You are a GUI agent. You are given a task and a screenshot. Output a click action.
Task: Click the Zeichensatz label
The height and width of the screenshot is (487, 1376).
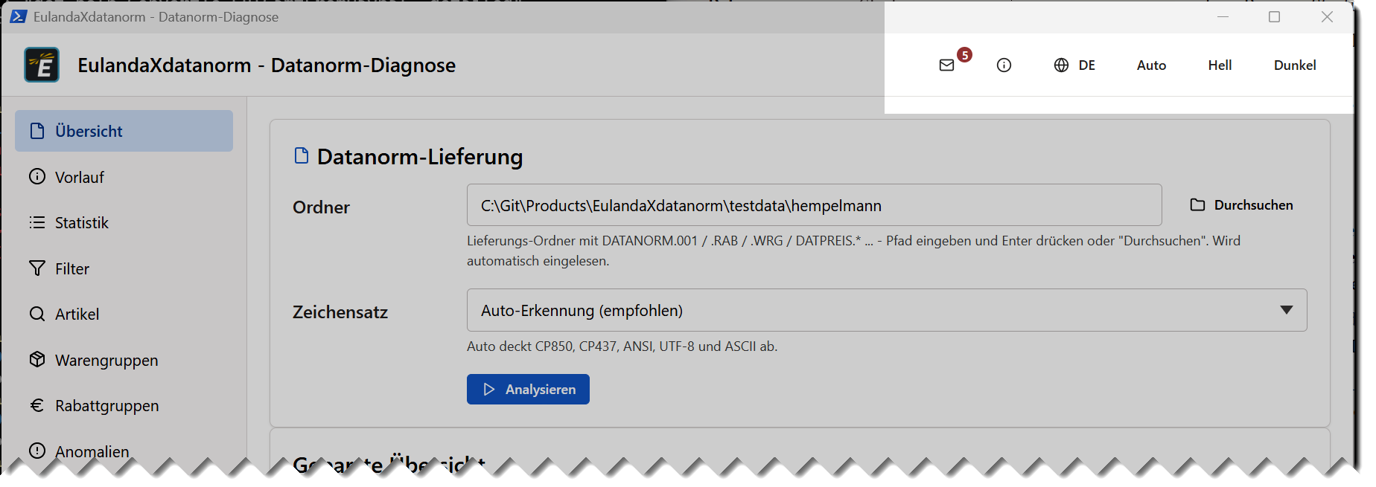coord(340,312)
